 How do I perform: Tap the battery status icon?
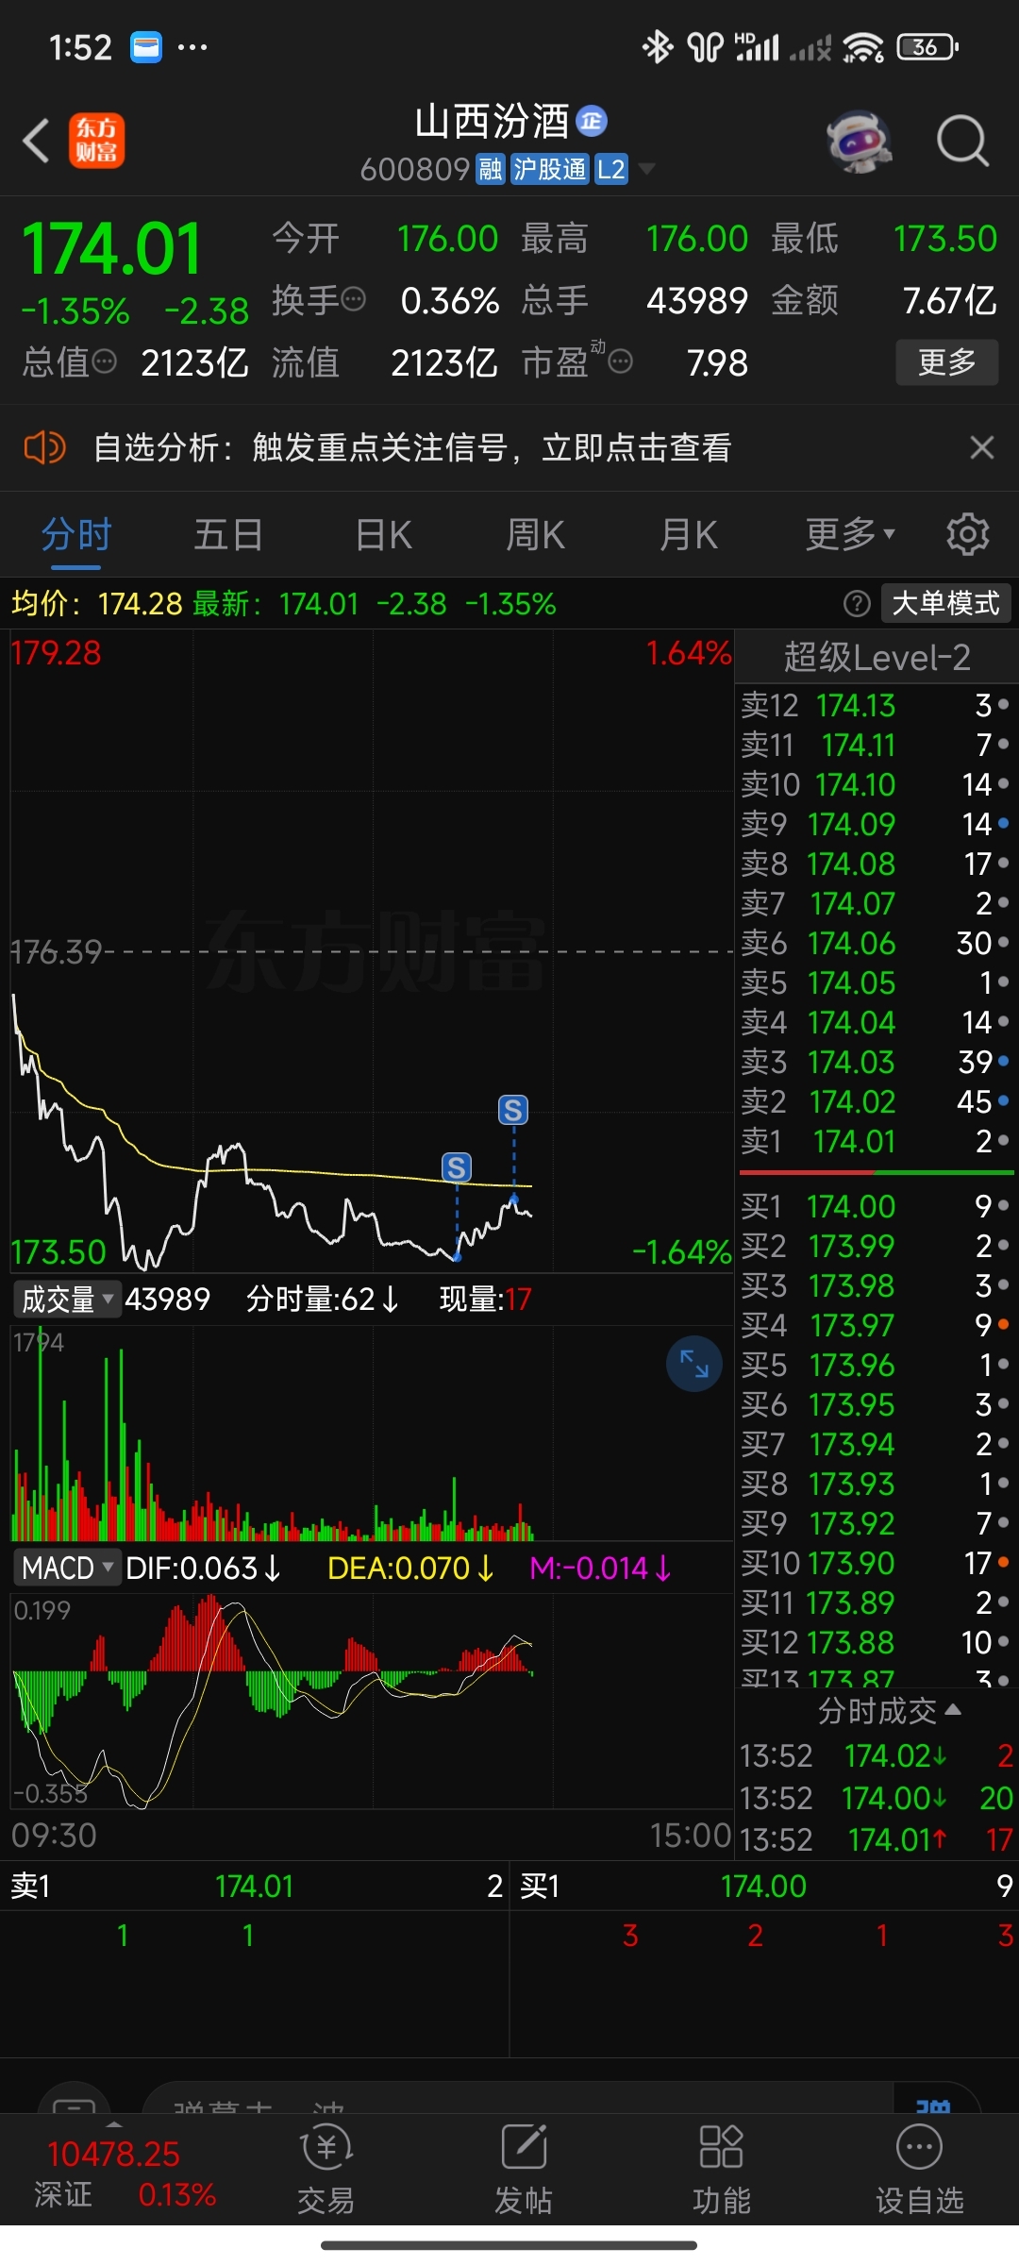(927, 46)
